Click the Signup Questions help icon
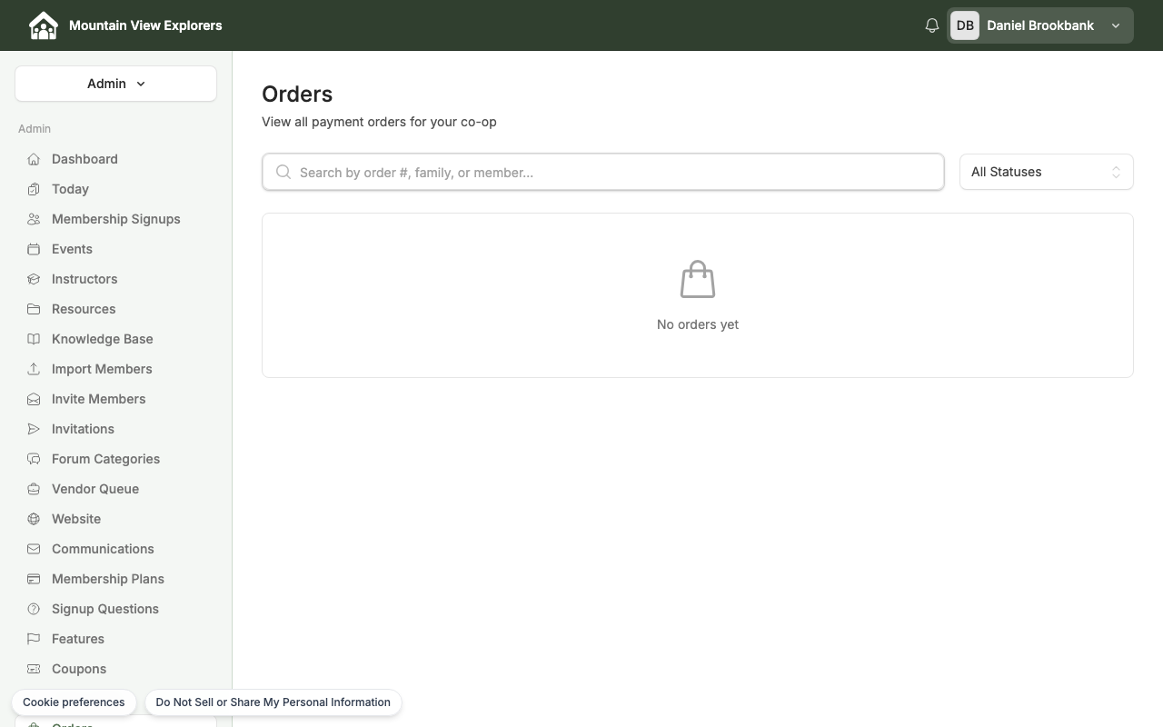Viewport: 1163px width, 727px height. (x=34, y=609)
